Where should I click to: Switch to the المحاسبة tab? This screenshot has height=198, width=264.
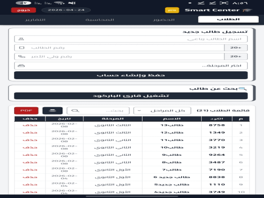coord(100,20)
